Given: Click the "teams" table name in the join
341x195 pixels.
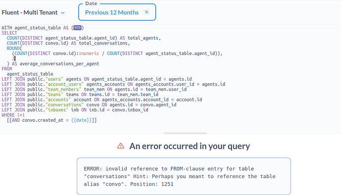Looking at the screenshot, I should pyautogui.click(x=54, y=95).
